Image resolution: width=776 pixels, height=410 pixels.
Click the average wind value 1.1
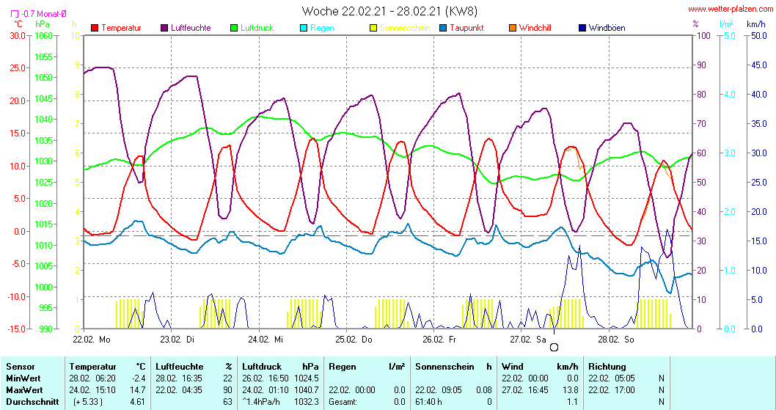click(573, 402)
